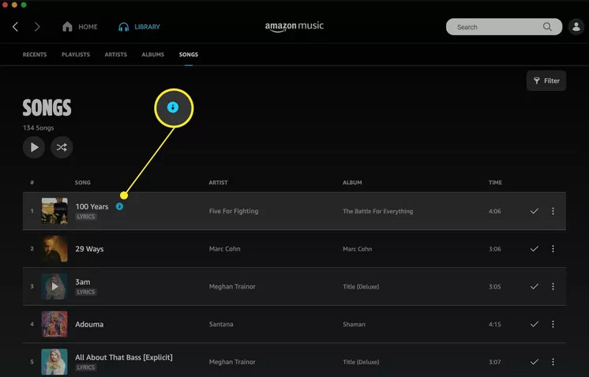589x377 pixels.
Task: Toggle the checkmark for All About That Bass
Action: pos(535,362)
